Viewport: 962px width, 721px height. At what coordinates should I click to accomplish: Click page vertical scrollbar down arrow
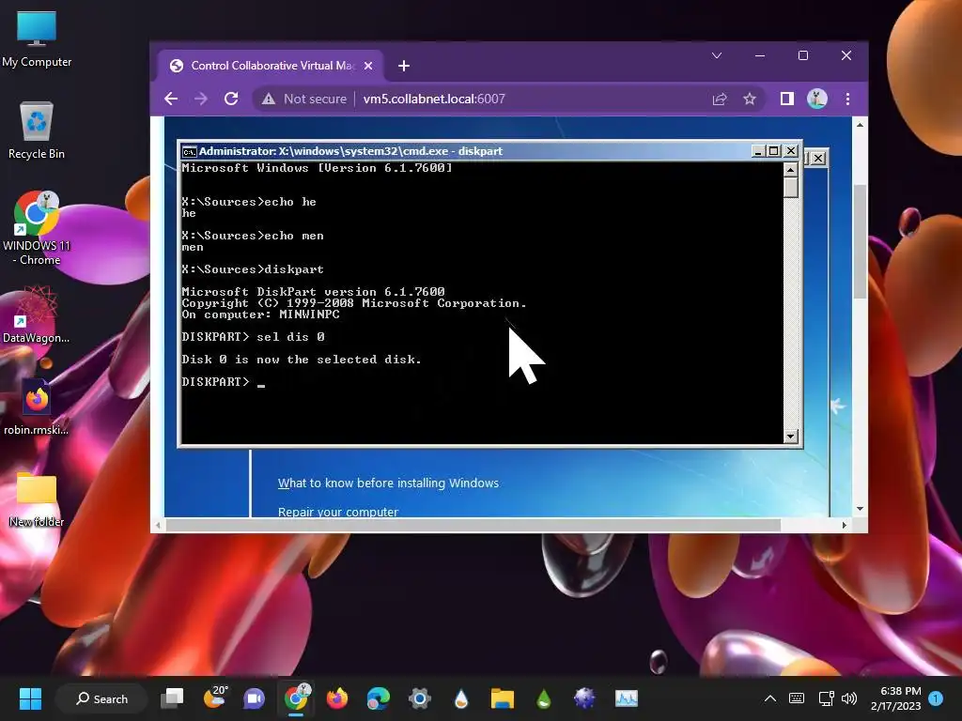tap(861, 509)
